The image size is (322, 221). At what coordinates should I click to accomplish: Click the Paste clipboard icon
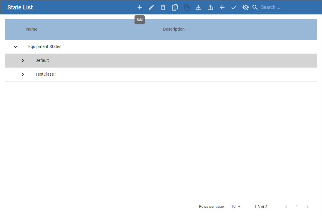187,7
